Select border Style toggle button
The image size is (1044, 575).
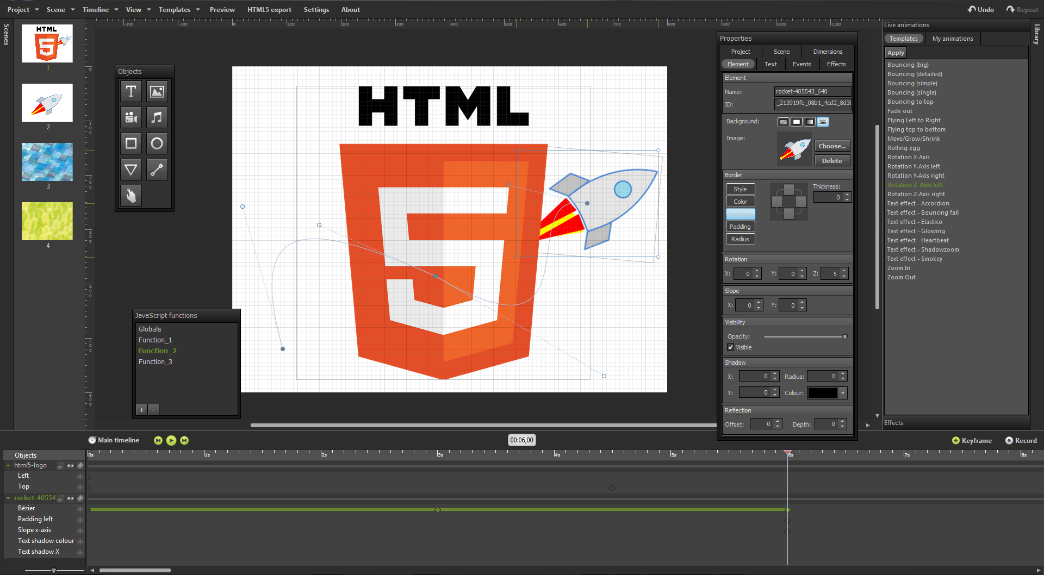741,189
